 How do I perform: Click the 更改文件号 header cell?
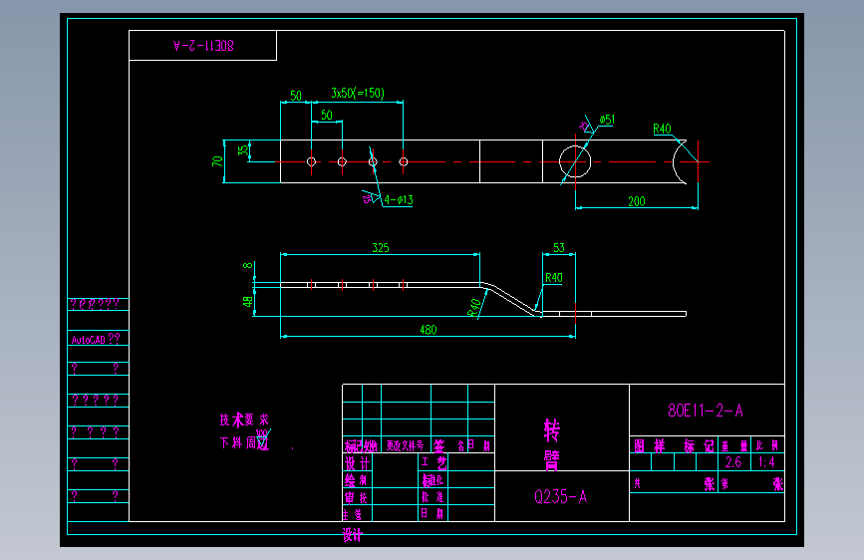click(405, 445)
